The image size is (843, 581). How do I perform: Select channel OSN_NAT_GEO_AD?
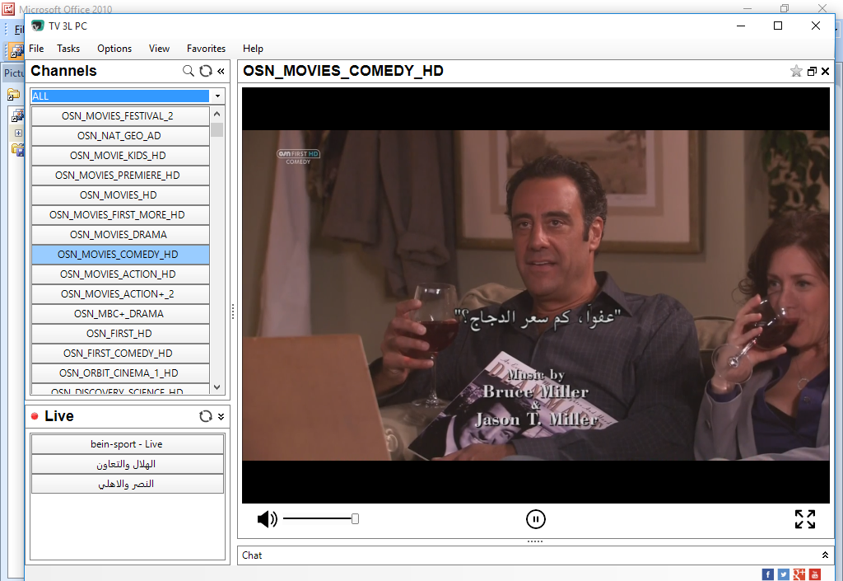[120, 136]
